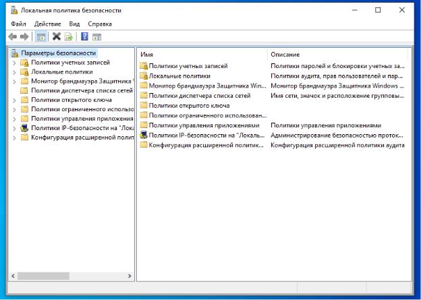The image size is (421, 300).
Task: Toggle the action pane toolbar icon
Action: [97, 37]
